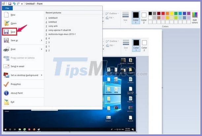202x136 pixels.
Task: Click the Send in email envelope icon
Action: [6, 66]
